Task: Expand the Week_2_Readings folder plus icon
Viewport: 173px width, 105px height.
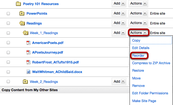Action: pyautogui.click(x=25, y=82)
